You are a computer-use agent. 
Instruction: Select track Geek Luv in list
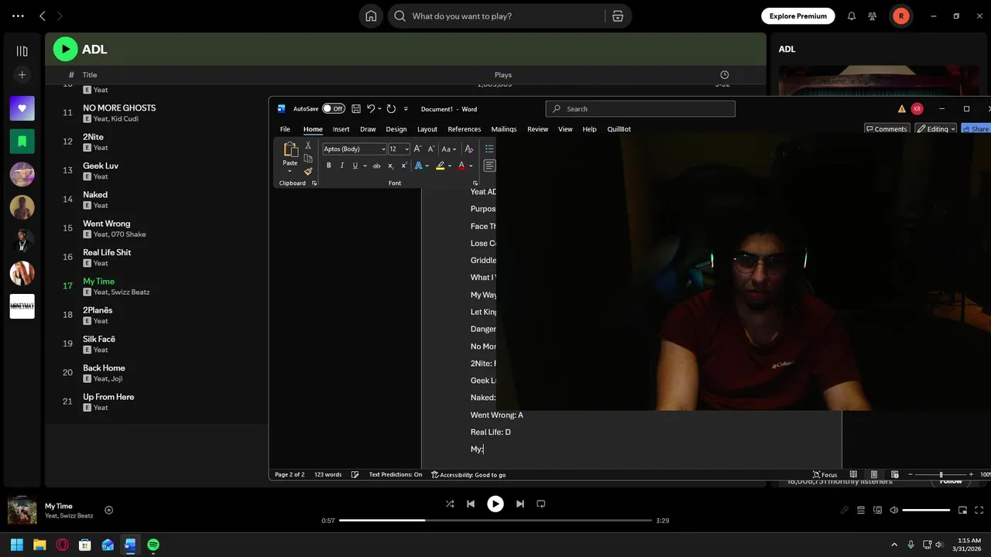[101, 166]
